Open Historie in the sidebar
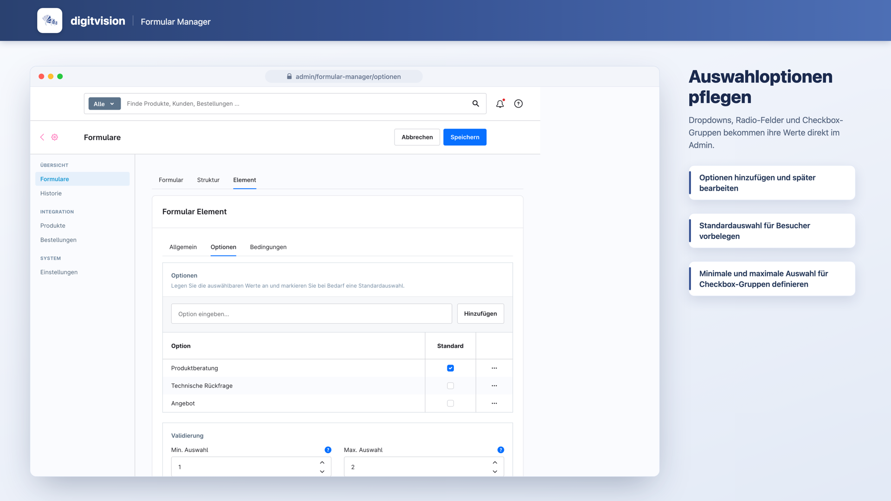 point(51,193)
